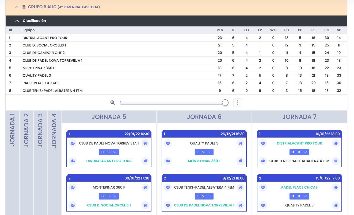Image resolution: width=354 pixels, height=215 pixels.
Task: Open 3 - 0 score dropdown for Padel Place vs Quality Padel
Action: click(x=299, y=196)
